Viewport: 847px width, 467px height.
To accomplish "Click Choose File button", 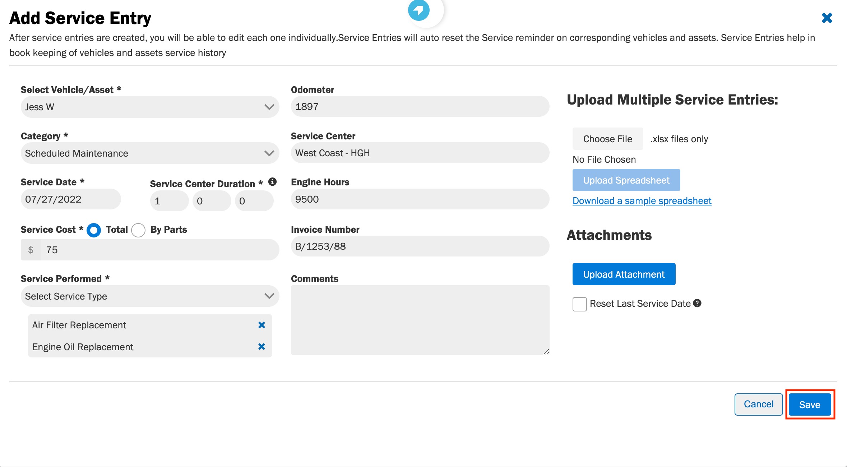I will [608, 139].
